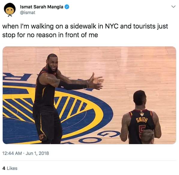This screenshot has width=179, height=175.
Task: Expand the tweet options chevron
Action: coord(173,7)
